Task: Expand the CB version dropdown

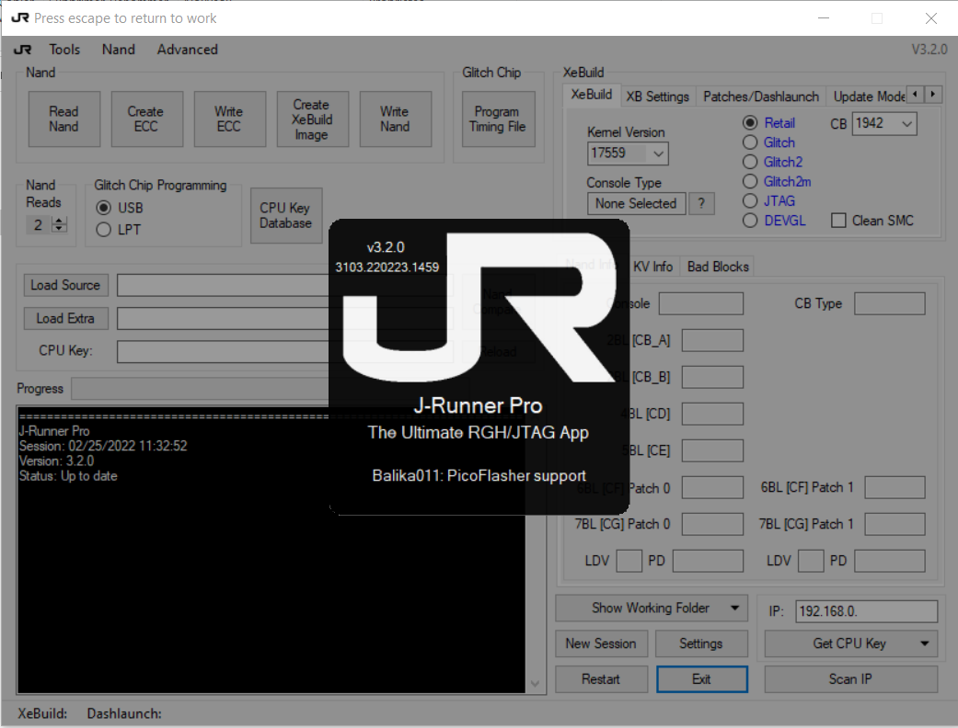Action: tap(906, 124)
